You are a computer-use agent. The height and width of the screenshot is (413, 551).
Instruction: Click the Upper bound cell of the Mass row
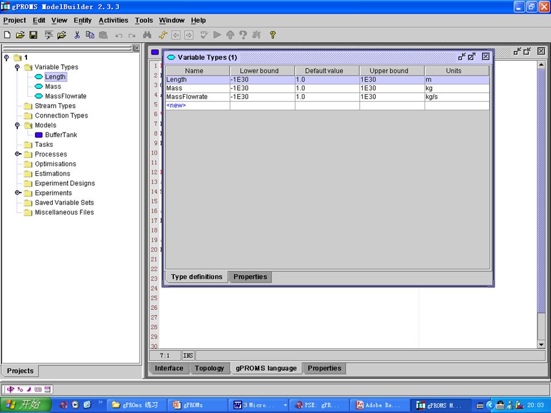point(392,88)
